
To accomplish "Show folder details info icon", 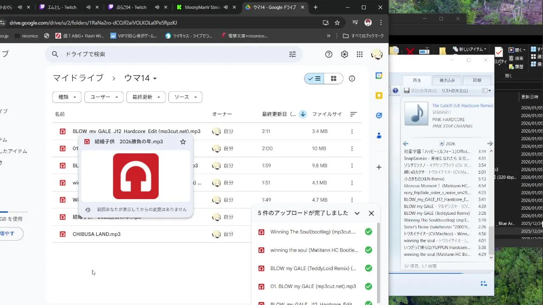I will tap(352, 78).
